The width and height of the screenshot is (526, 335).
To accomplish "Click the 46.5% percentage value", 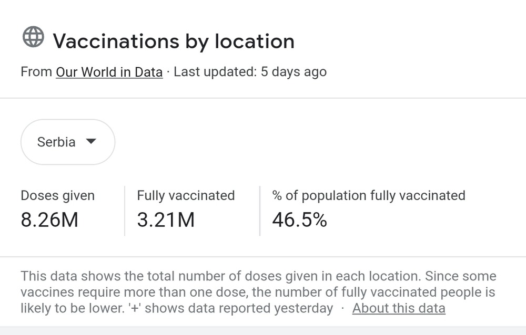I will (x=299, y=219).
